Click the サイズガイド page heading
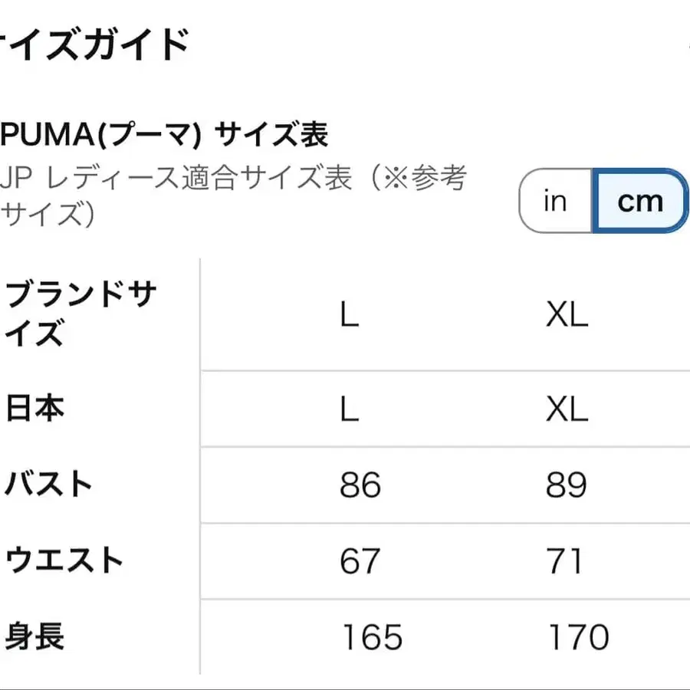This screenshot has height=690, width=690. pyautogui.click(x=92, y=42)
